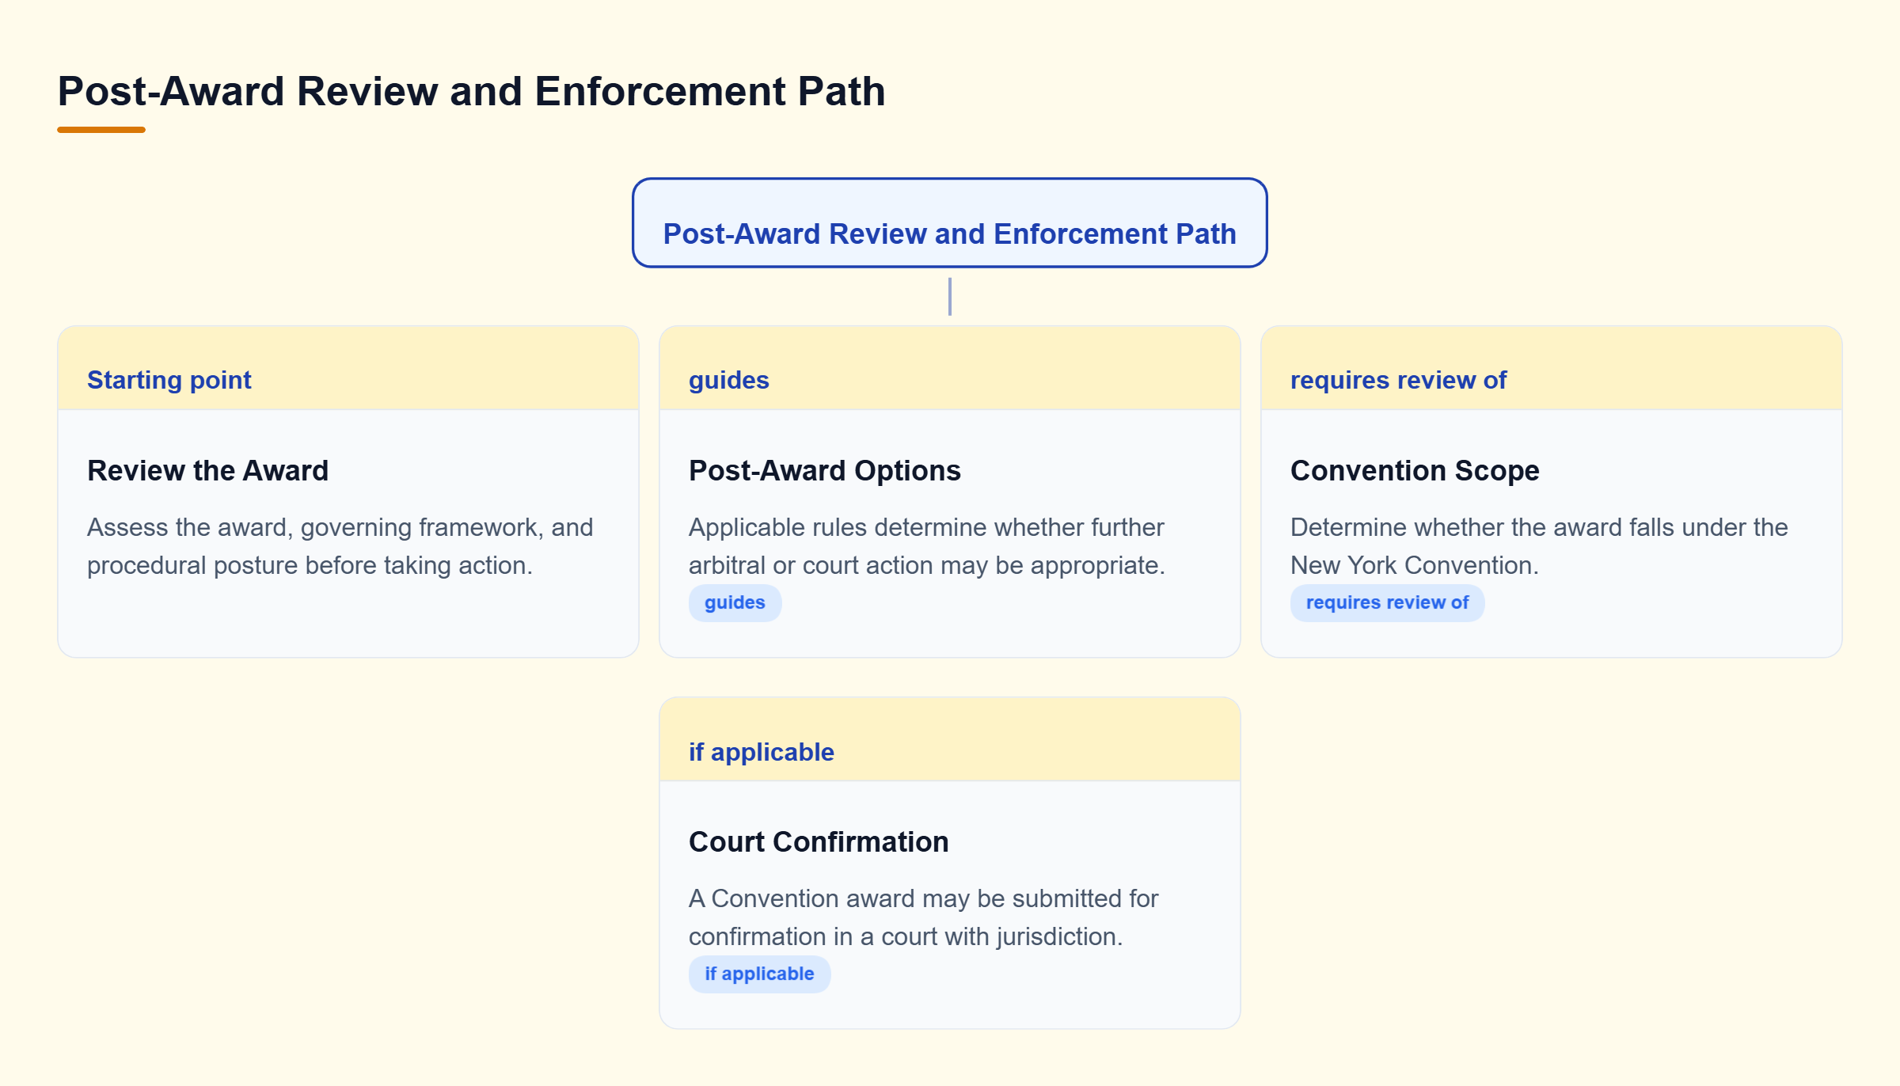Click the 'New York Convention' description text
Screen dimensions: 1900x1086
click(x=1539, y=546)
